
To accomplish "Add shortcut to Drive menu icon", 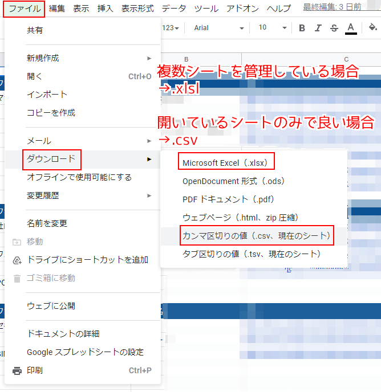I will click(x=17, y=260).
